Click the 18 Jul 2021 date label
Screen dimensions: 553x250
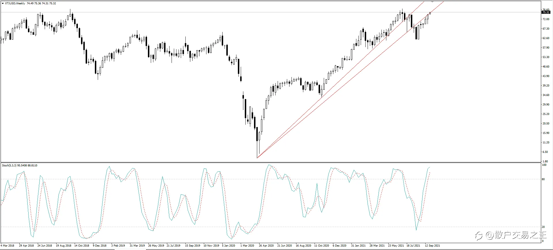(413, 246)
